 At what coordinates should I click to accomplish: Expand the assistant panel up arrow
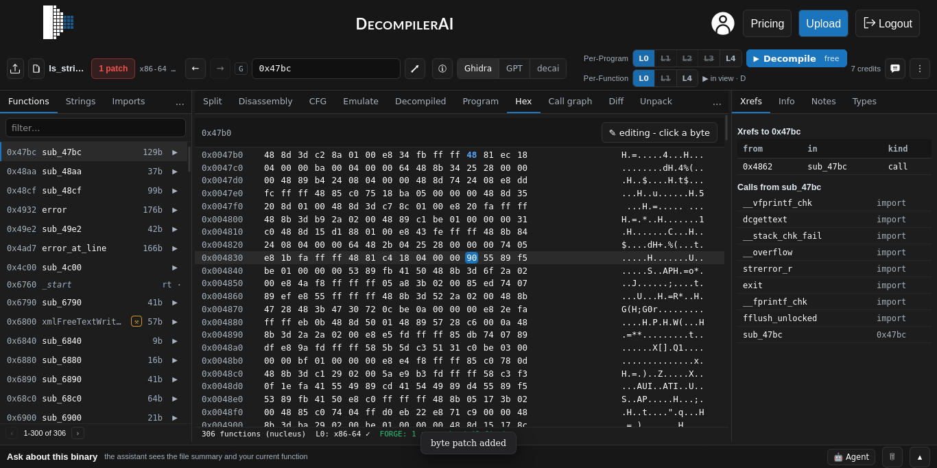[x=920, y=457]
